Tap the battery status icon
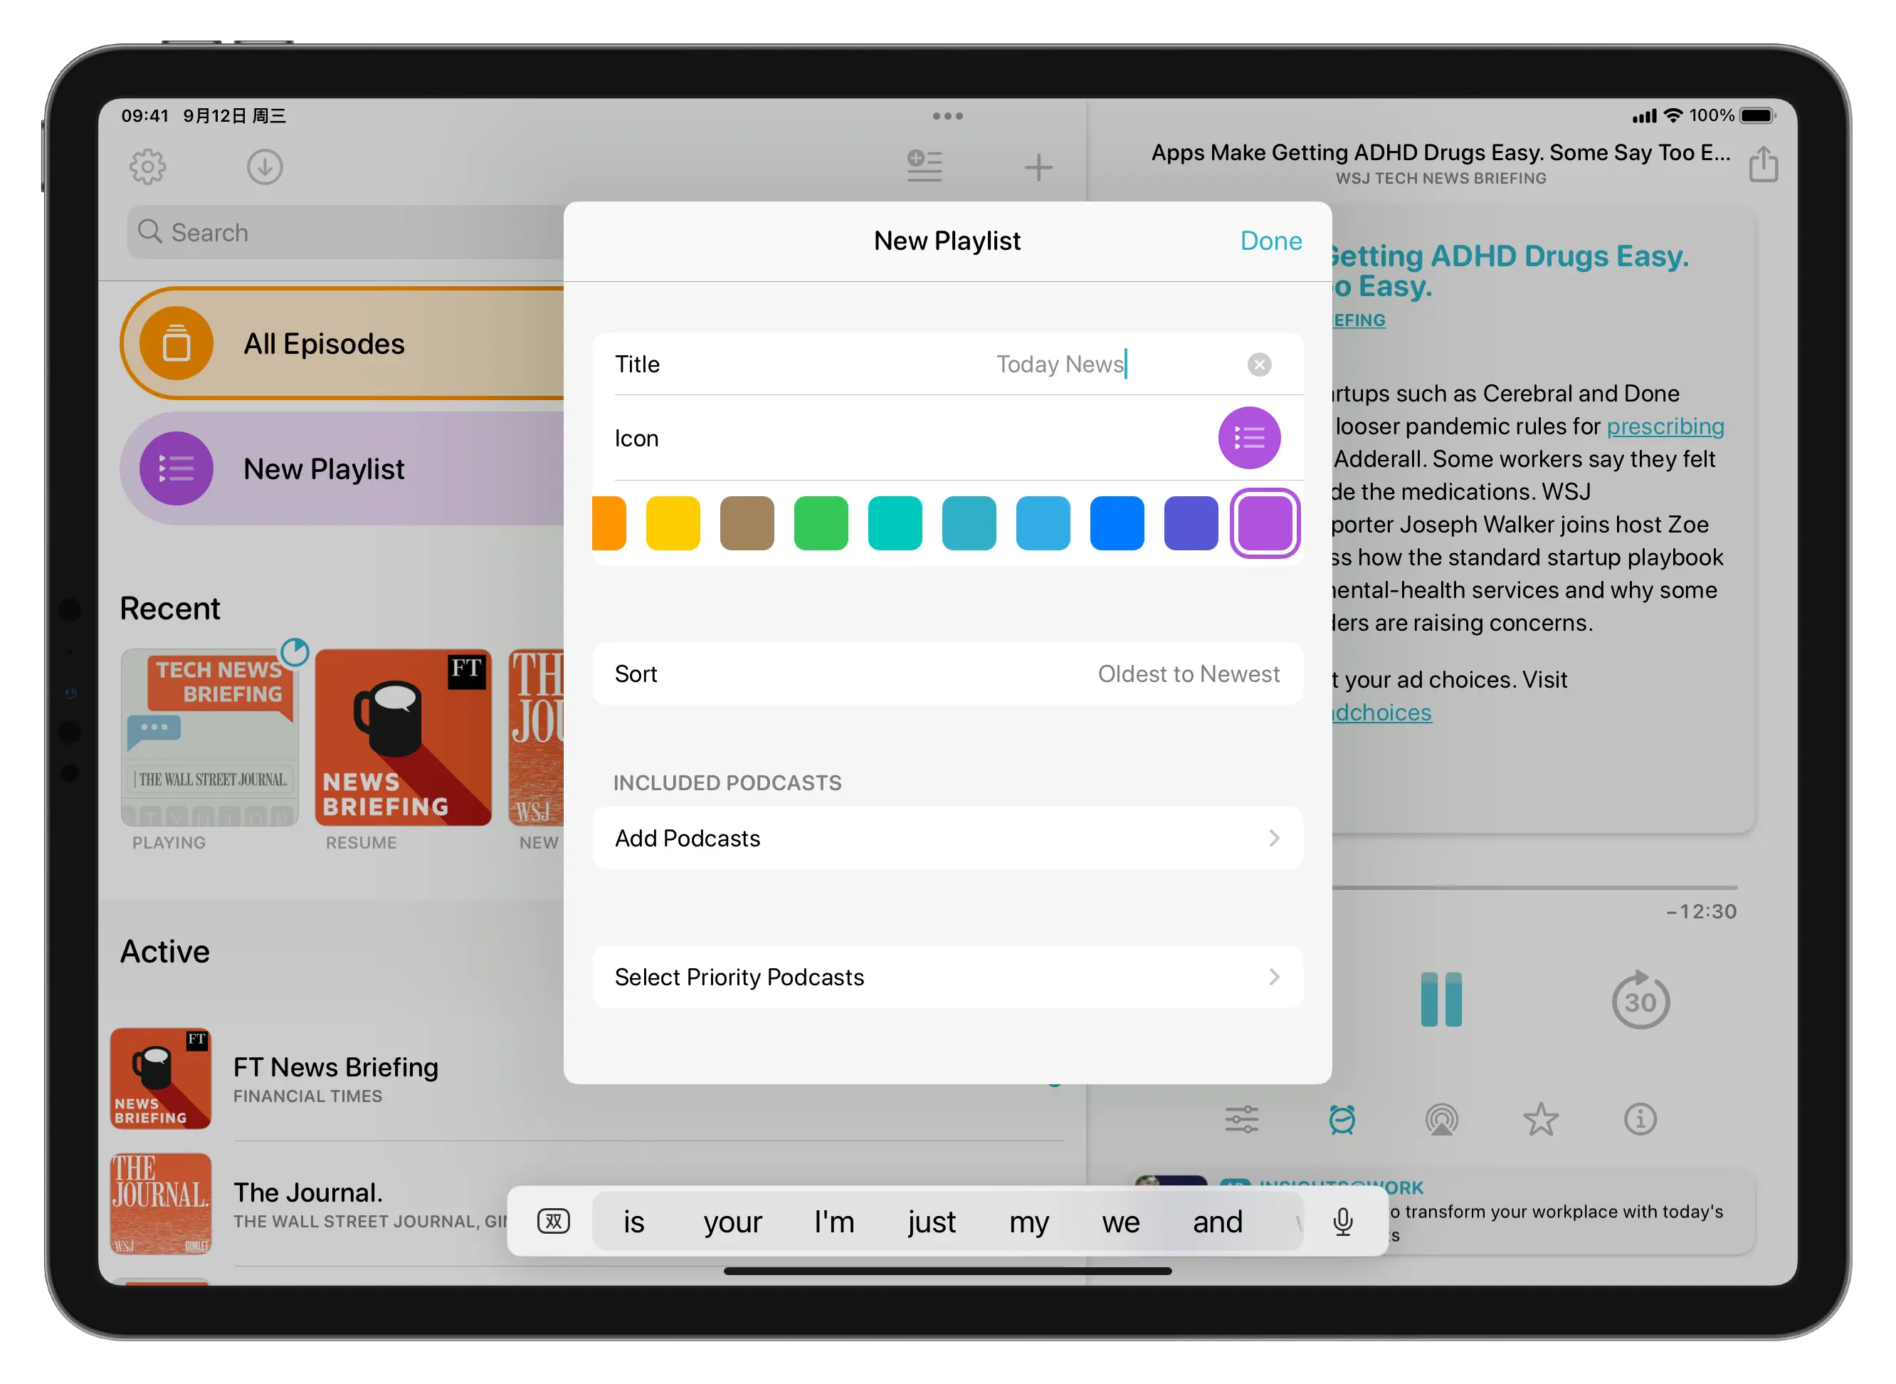The width and height of the screenshot is (1896, 1384). point(1757,115)
